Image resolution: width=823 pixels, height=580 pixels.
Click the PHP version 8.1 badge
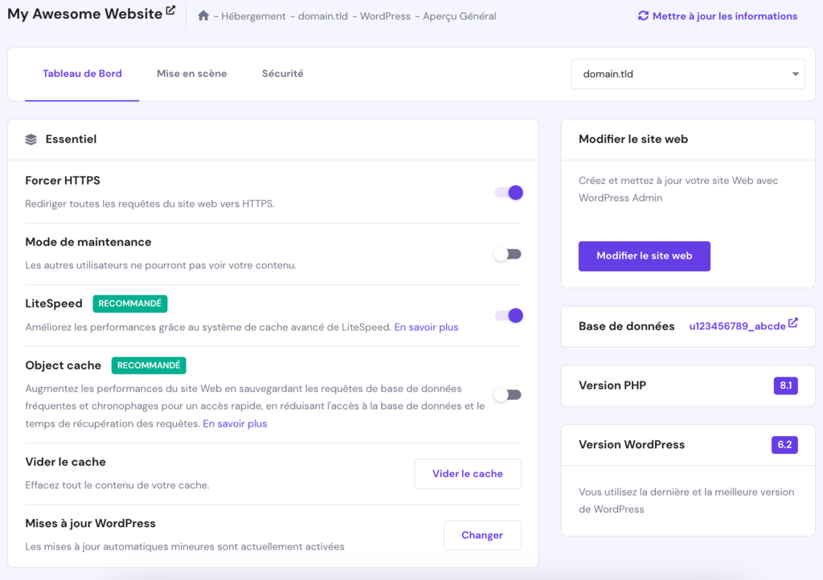coord(784,386)
